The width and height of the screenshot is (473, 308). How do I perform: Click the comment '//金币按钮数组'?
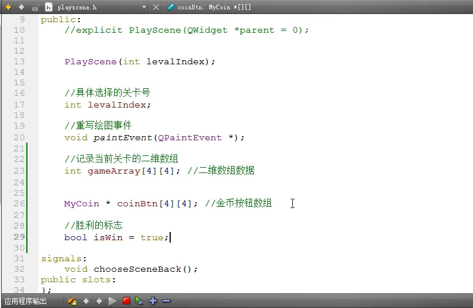(x=239, y=203)
